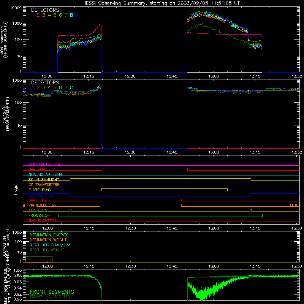Viewport: 304px width, 304px height.
Task: Select detector 1 in front segments legend
Action: coord(33,15)
